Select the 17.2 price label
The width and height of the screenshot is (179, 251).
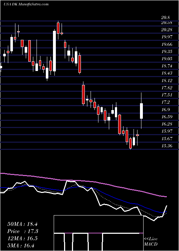165,102
